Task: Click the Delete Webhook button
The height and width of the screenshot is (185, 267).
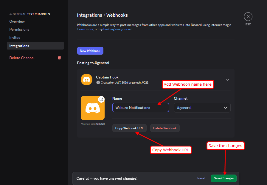Action: 165,128
